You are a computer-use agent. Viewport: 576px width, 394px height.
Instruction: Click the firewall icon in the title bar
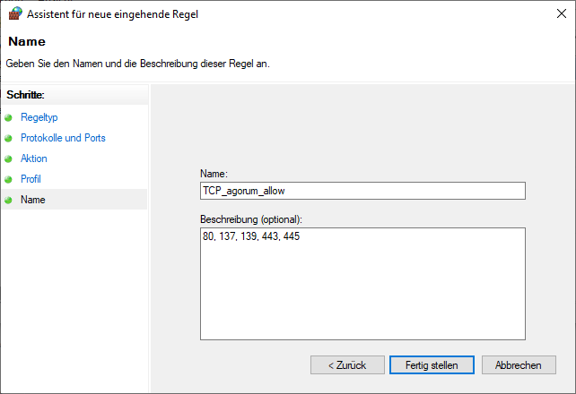[x=15, y=13]
